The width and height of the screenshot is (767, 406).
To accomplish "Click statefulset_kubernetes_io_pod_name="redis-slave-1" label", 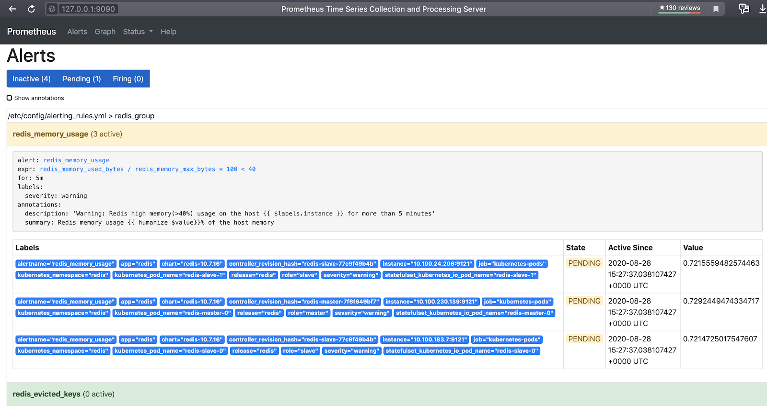I will (x=460, y=275).
